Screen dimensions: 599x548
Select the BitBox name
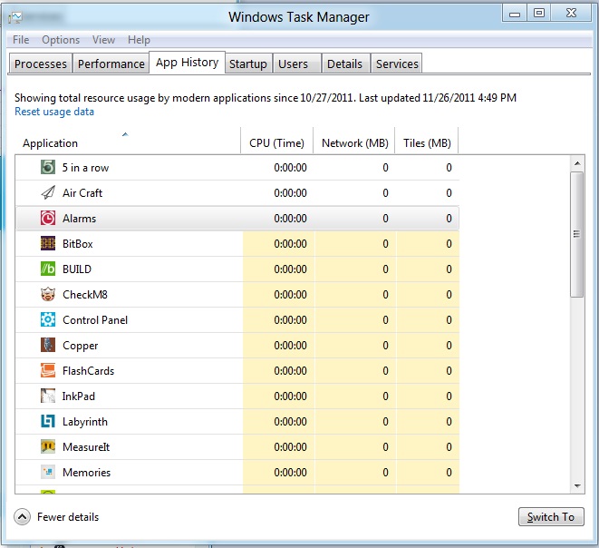pyautogui.click(x=78, y=243)
